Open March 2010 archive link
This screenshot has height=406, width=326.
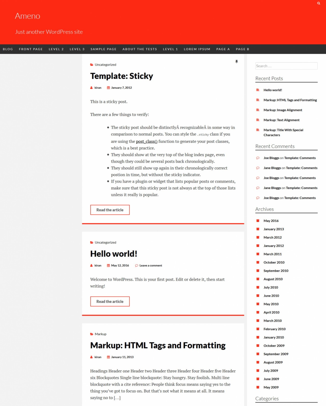[x=273, y=321]
